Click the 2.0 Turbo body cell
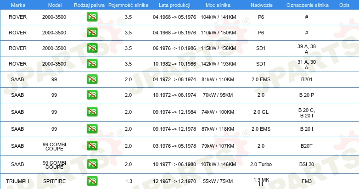Viewport: 359px width, 189px height. pyautogui.click(x=261, y=164)
